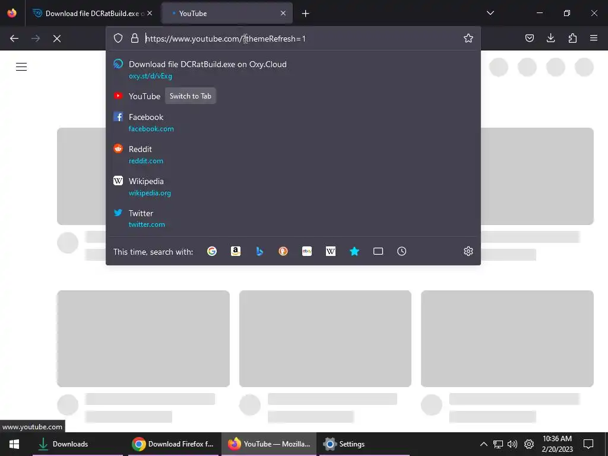Open the extensions puzzle icon

(572, 38)
